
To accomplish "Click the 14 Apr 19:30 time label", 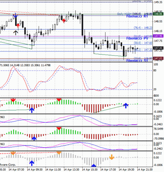I will (x=126, y=170).
